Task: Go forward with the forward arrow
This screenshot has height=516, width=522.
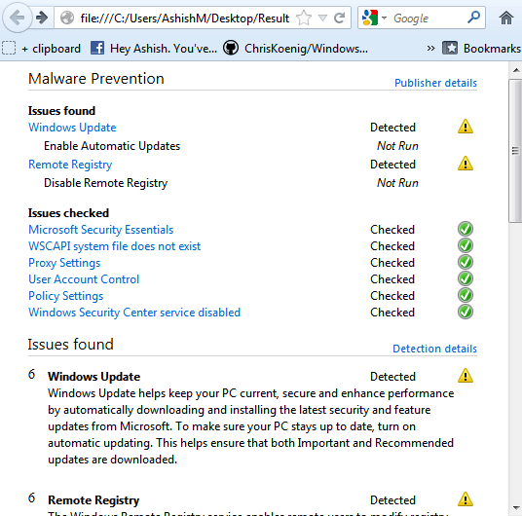Action: pos(42,18)
